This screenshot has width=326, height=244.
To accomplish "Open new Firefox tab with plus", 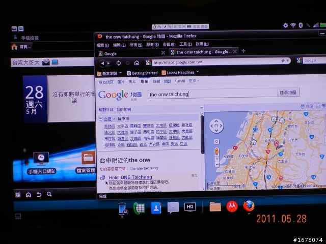I will click(243, 51).
